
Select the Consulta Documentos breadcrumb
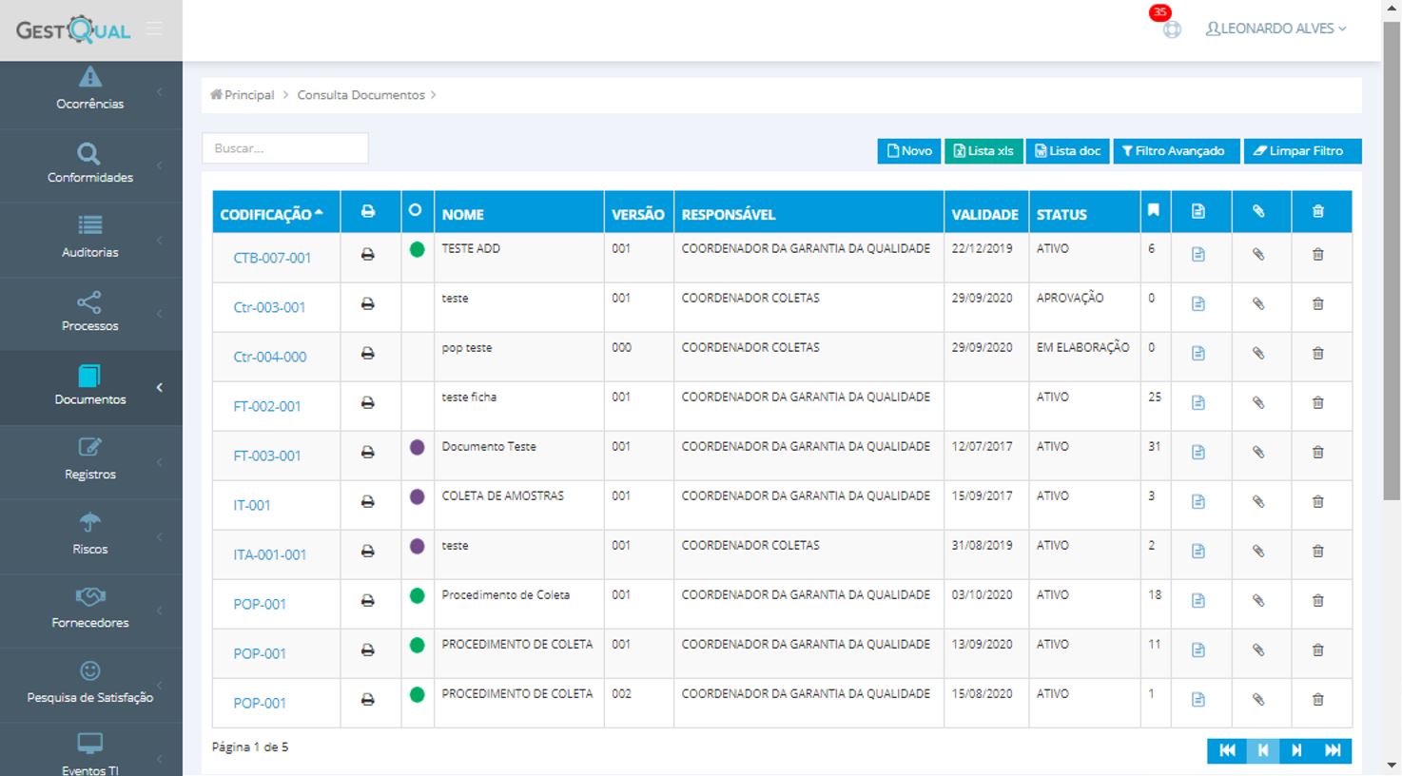pos(360,95)
